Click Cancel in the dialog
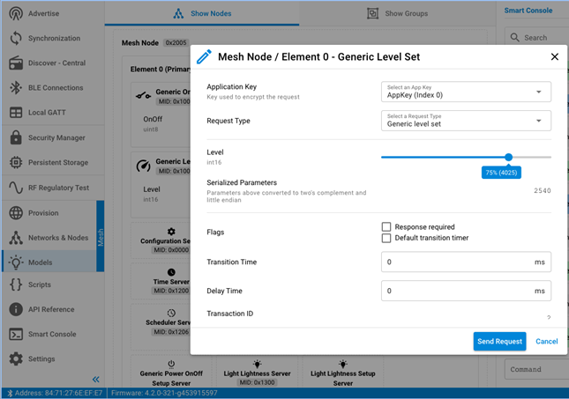The height and width of the screenshot is (399, 569). 547,342
